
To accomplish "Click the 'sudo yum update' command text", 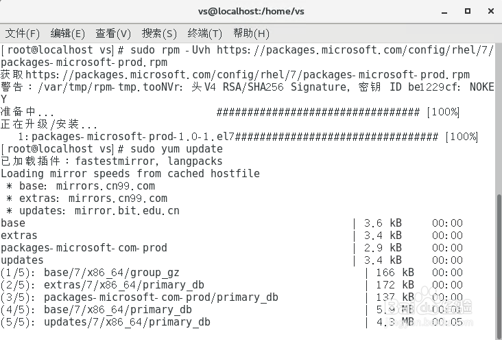I will coord(175,149).
